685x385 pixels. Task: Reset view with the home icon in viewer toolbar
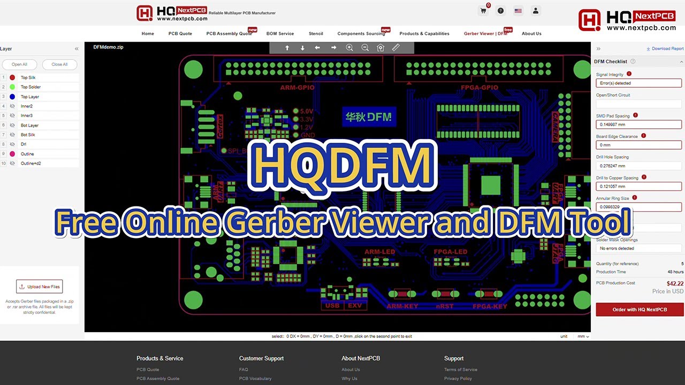380,48
